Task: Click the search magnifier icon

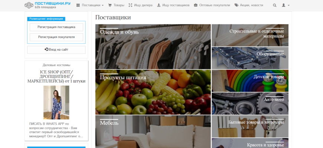Action: tap(275, 5)
